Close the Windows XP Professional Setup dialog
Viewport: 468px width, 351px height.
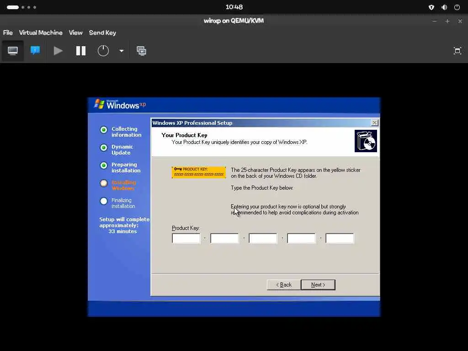click(374, 122)
